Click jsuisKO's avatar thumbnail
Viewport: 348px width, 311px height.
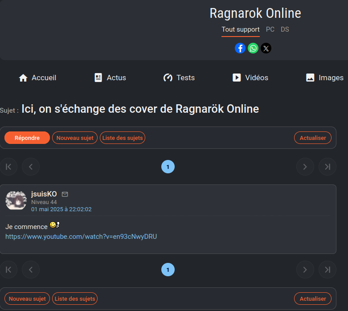point(16,201)
